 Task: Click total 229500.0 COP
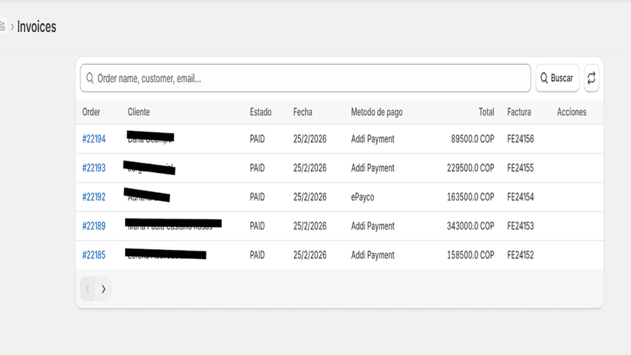(470, 168)
